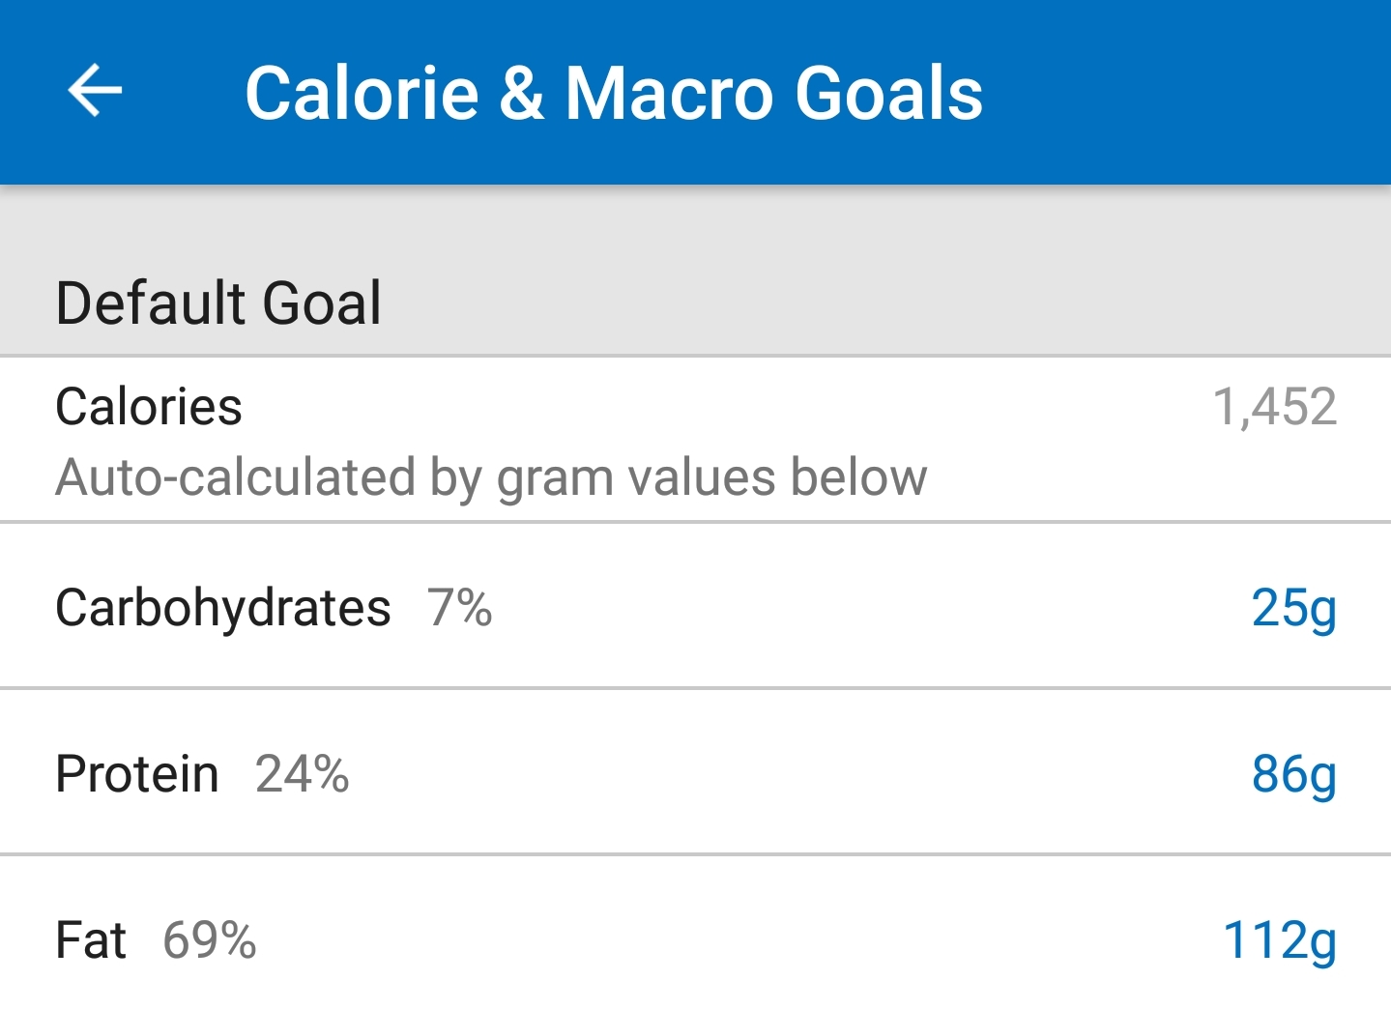Tap the Default Goal section header
This screenshot has height=1009, width=1391.
218,303
